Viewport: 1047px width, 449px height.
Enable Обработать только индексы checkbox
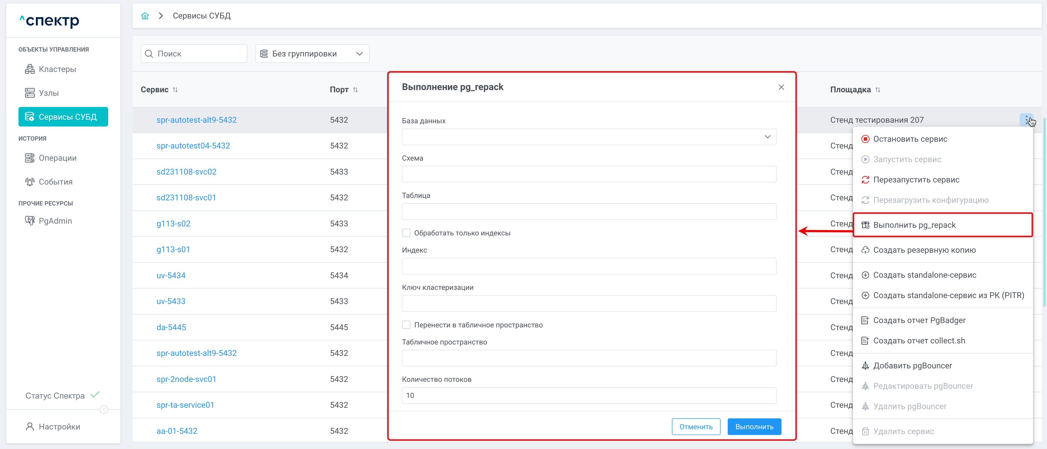coord(406,233)
